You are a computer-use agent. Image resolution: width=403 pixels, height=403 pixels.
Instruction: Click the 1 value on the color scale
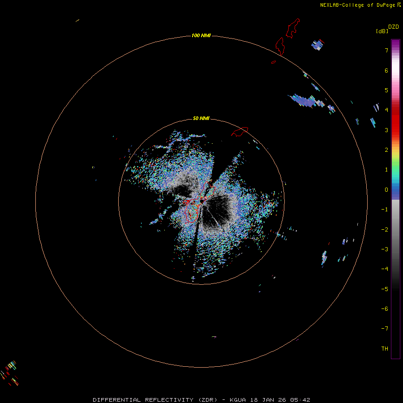pos(386,170)
